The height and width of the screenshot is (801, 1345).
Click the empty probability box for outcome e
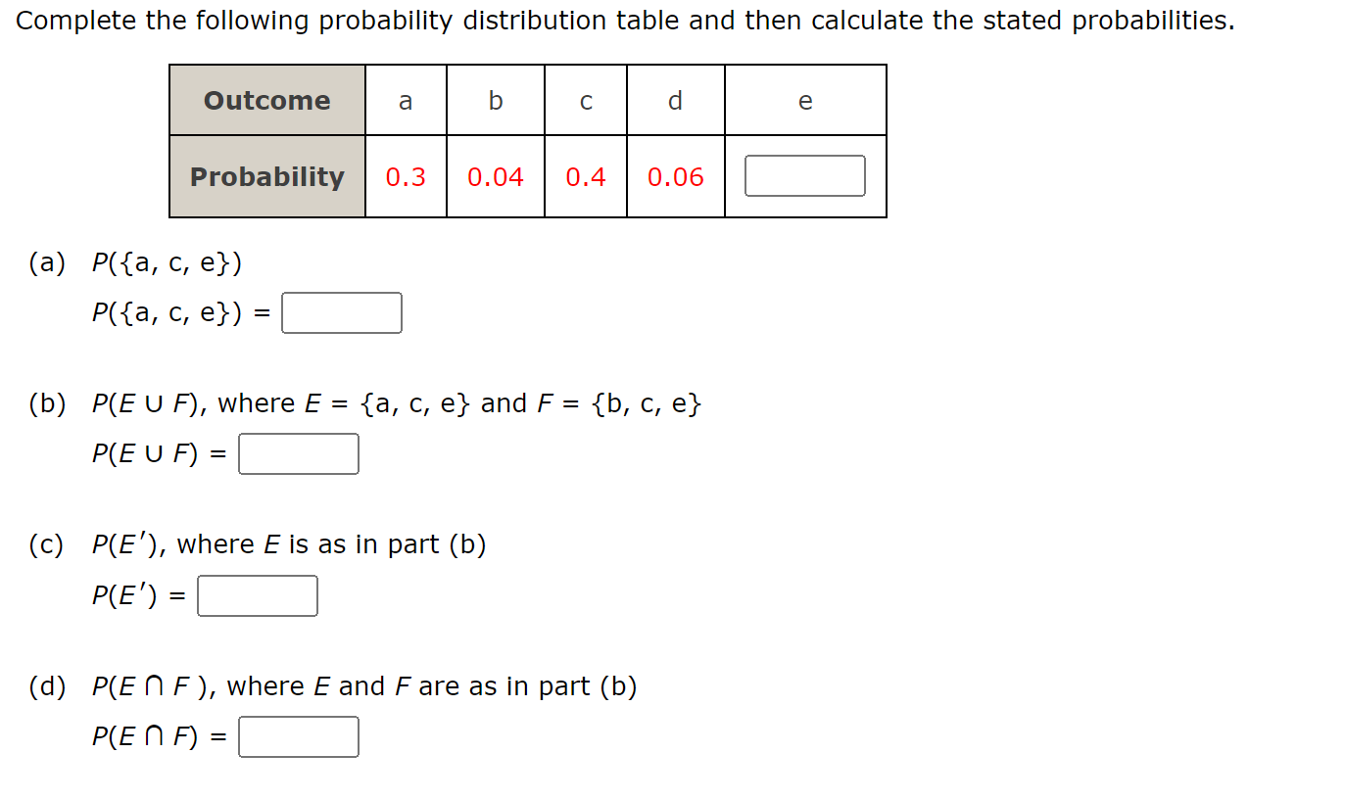(804, 174)
